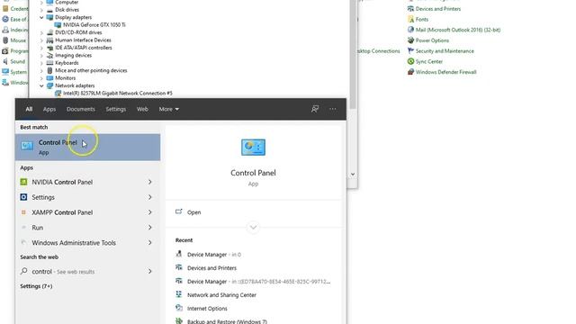Click the NVIDIA Control Panel app icon
The image size is (576, 324).
coord(23,182)
